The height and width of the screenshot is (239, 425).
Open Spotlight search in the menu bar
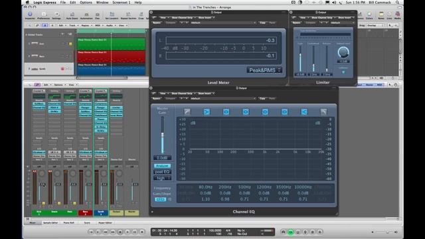click(397, 3)
